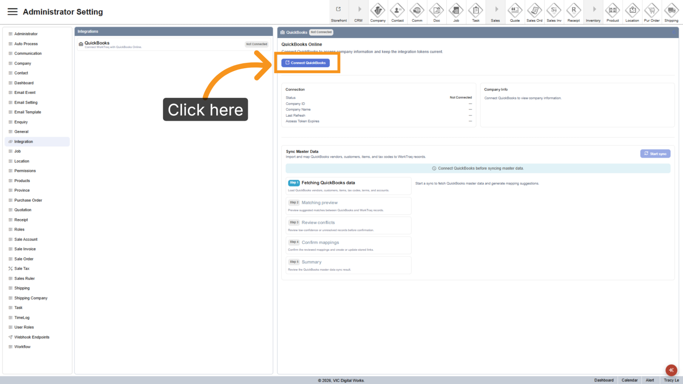This screenshot has width=683, height=384.
Task: Open Quotation settings in sidebar
Action: click(37, 210)
